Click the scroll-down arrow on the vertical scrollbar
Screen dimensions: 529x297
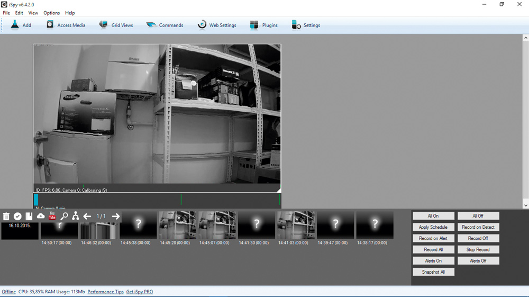pyautogui.click(x=525, y=205)
